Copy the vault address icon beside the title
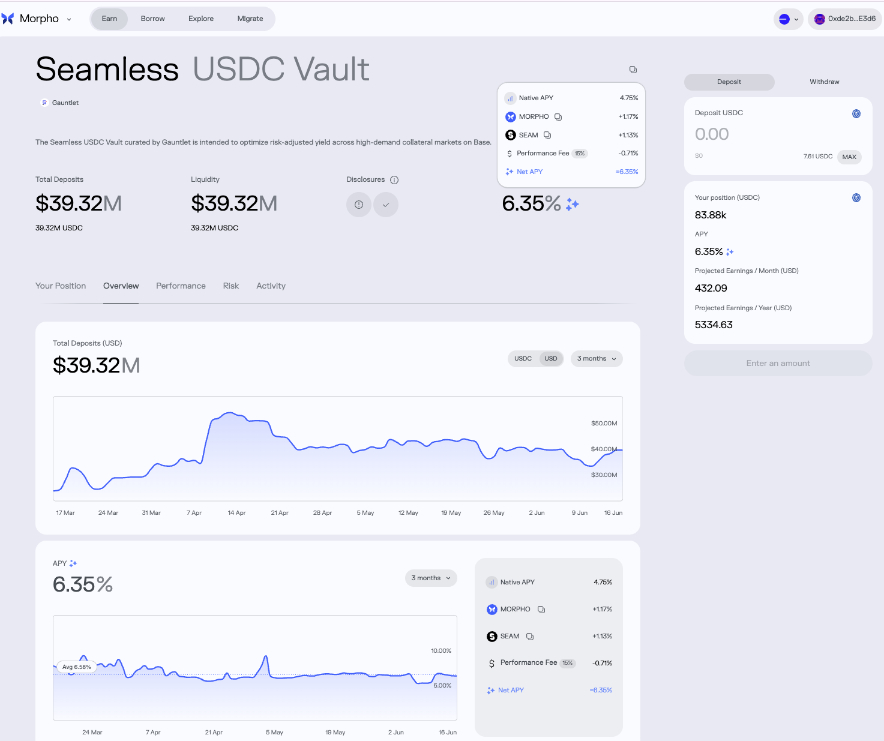Image resolution: width=884 pixels, height=741 pixels. pyautogui.click(x=633, y=70)
